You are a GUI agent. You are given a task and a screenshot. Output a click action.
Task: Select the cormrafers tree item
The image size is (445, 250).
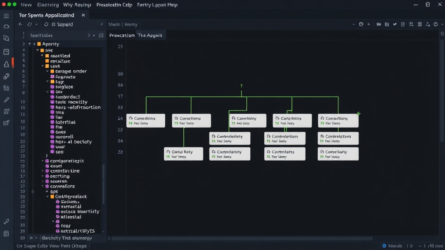pos(62,186)
